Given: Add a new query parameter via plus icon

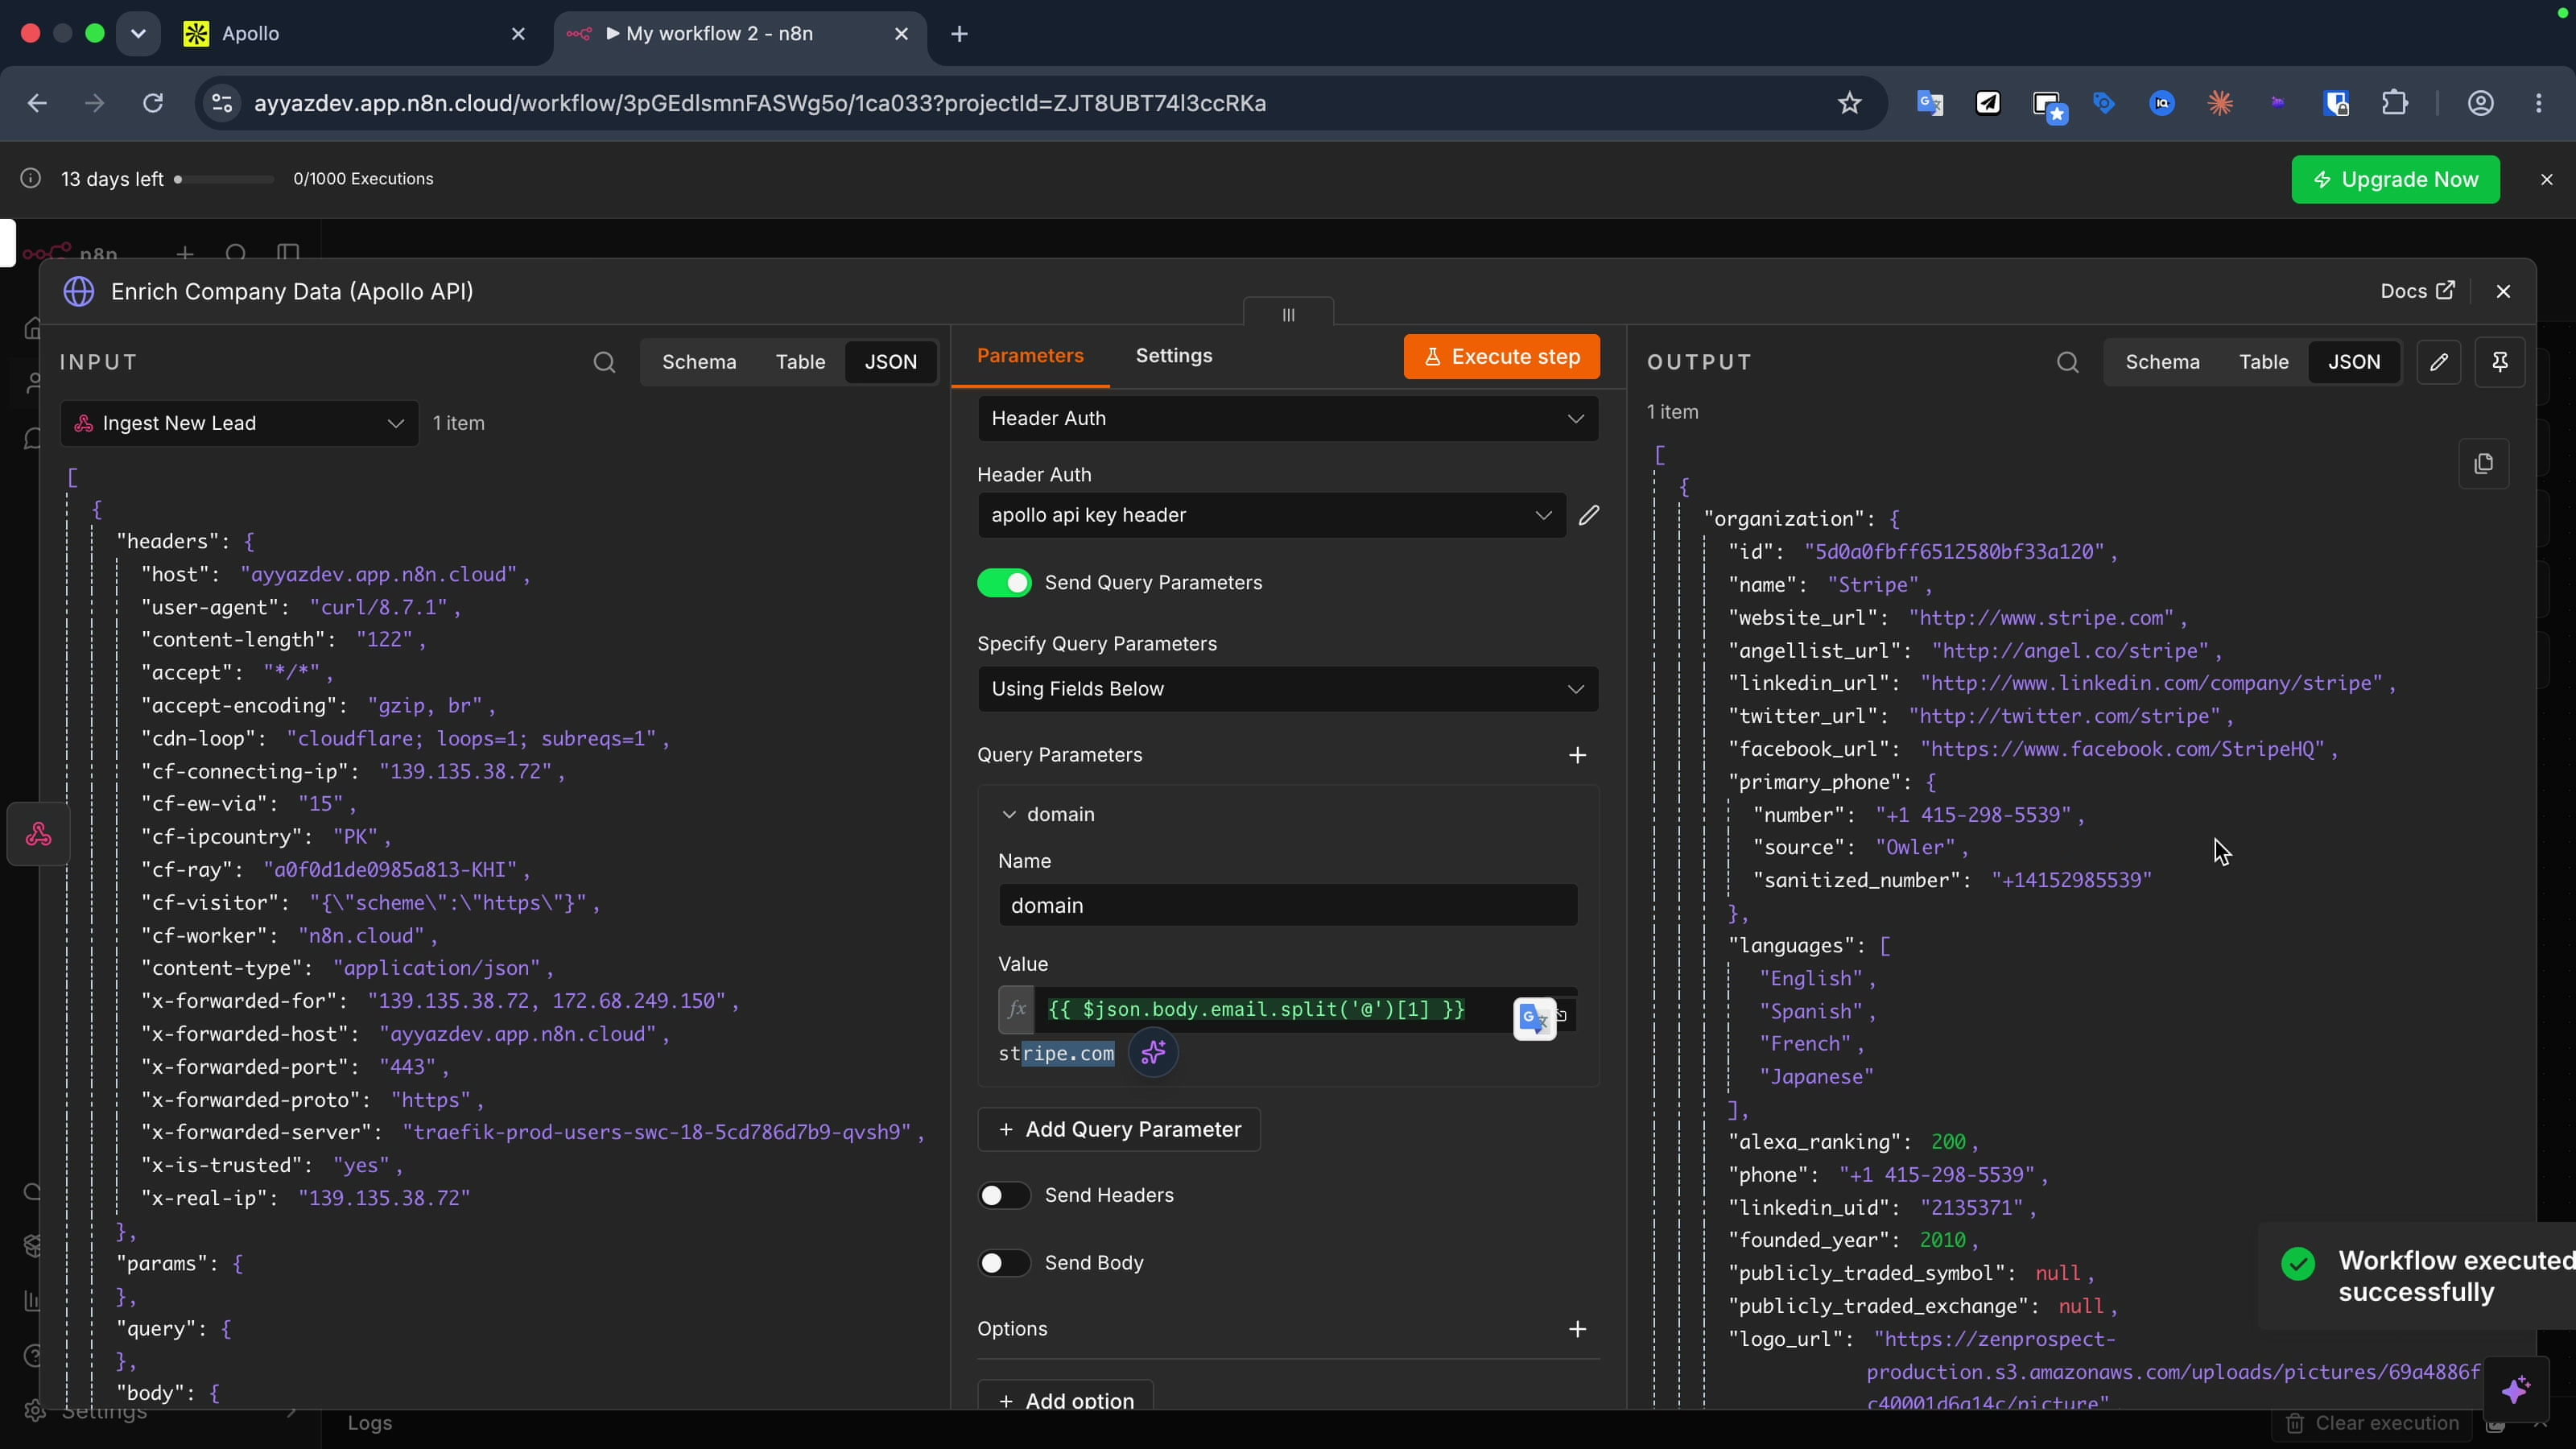Looking at the screenshot, I should [x=1577, y=755].
